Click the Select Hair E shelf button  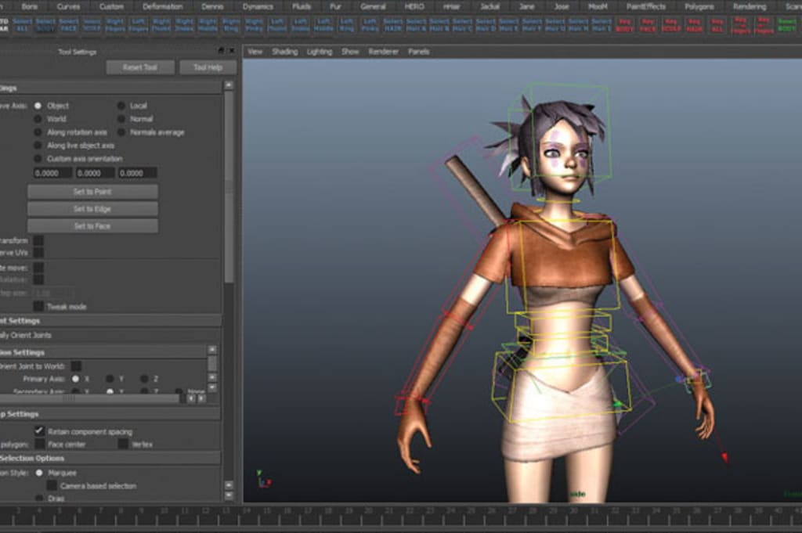508,24
